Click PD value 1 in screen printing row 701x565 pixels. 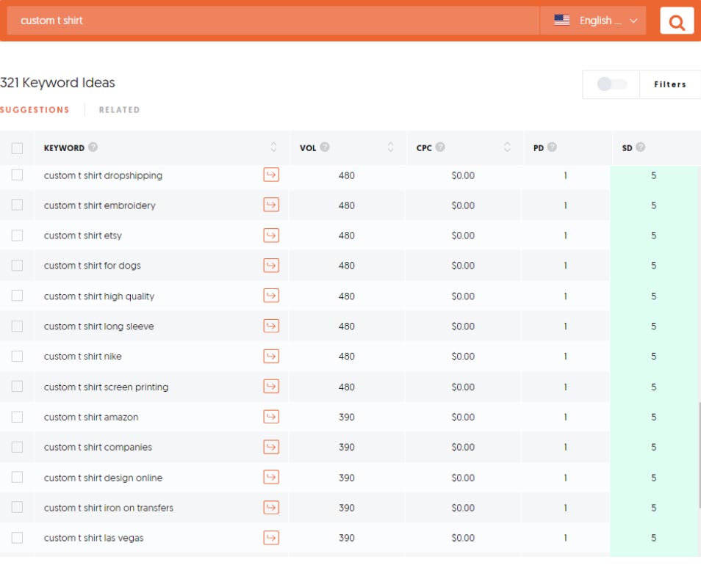pos(565,387)
